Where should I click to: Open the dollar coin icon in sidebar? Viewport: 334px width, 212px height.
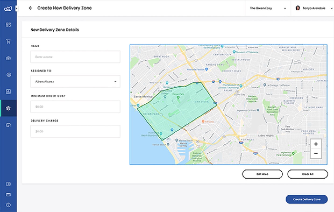coord(8,75)
